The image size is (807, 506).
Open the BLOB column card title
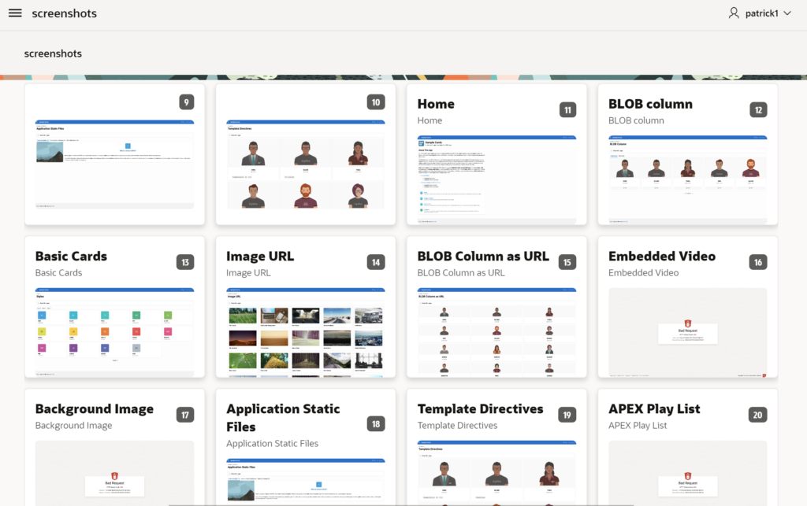[x=650, y=104]
